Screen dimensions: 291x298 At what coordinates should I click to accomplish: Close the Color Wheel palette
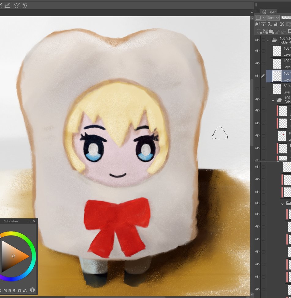[34, 221]
